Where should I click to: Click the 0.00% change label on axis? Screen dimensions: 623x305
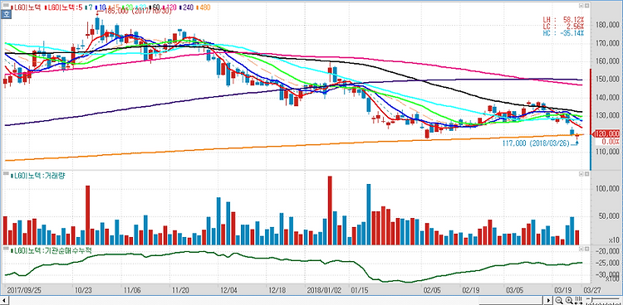tap(610, 141)
